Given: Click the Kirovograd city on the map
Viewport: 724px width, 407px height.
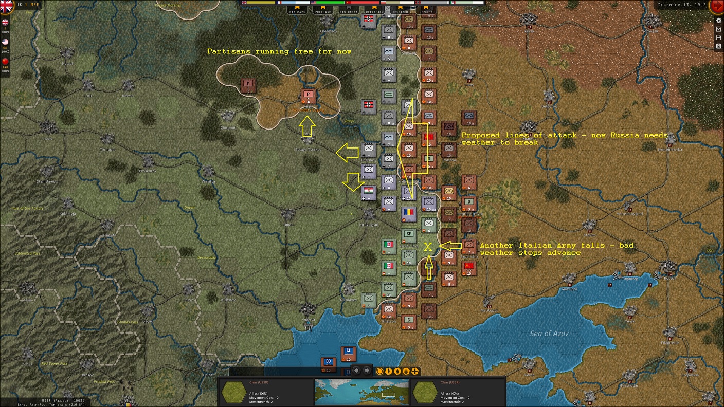Looking at the screenshot, I should tap(368, 214).
